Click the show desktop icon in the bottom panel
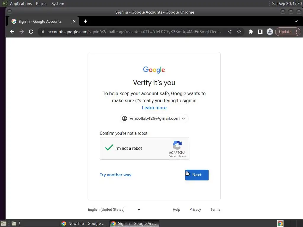This screenshot has height=227, width=303. (x=4, y=223)
